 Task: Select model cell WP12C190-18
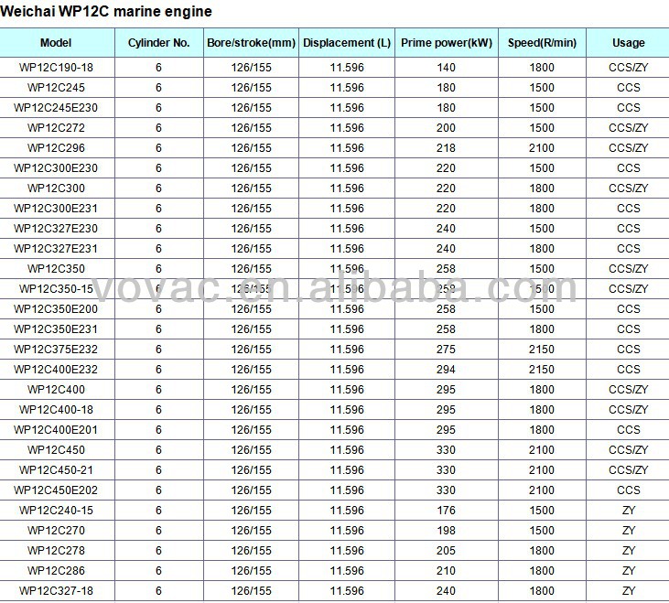(x=56, y=68)
